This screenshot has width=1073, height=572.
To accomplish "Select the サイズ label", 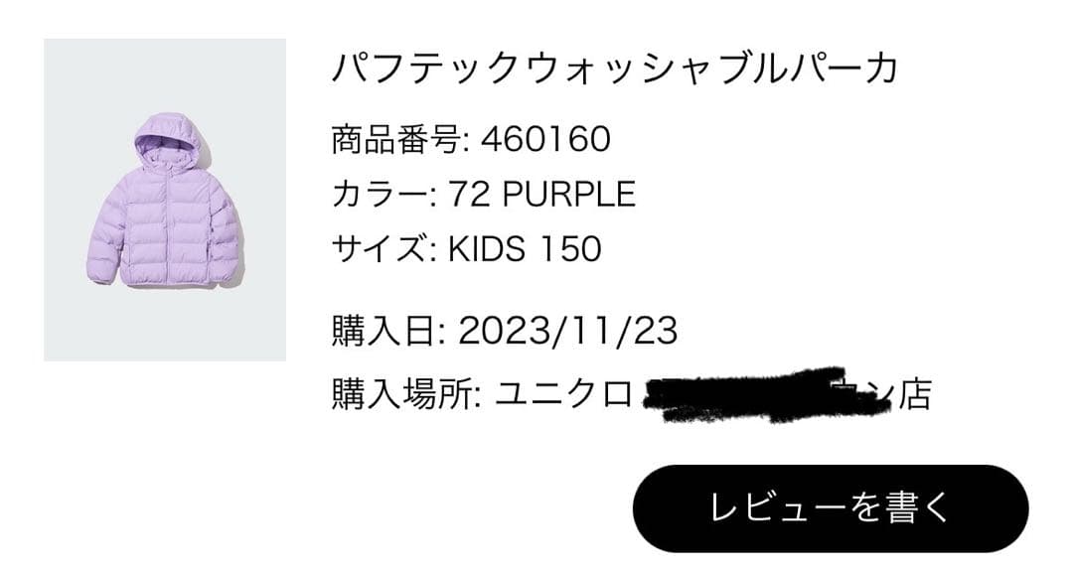I will [382, 247].
